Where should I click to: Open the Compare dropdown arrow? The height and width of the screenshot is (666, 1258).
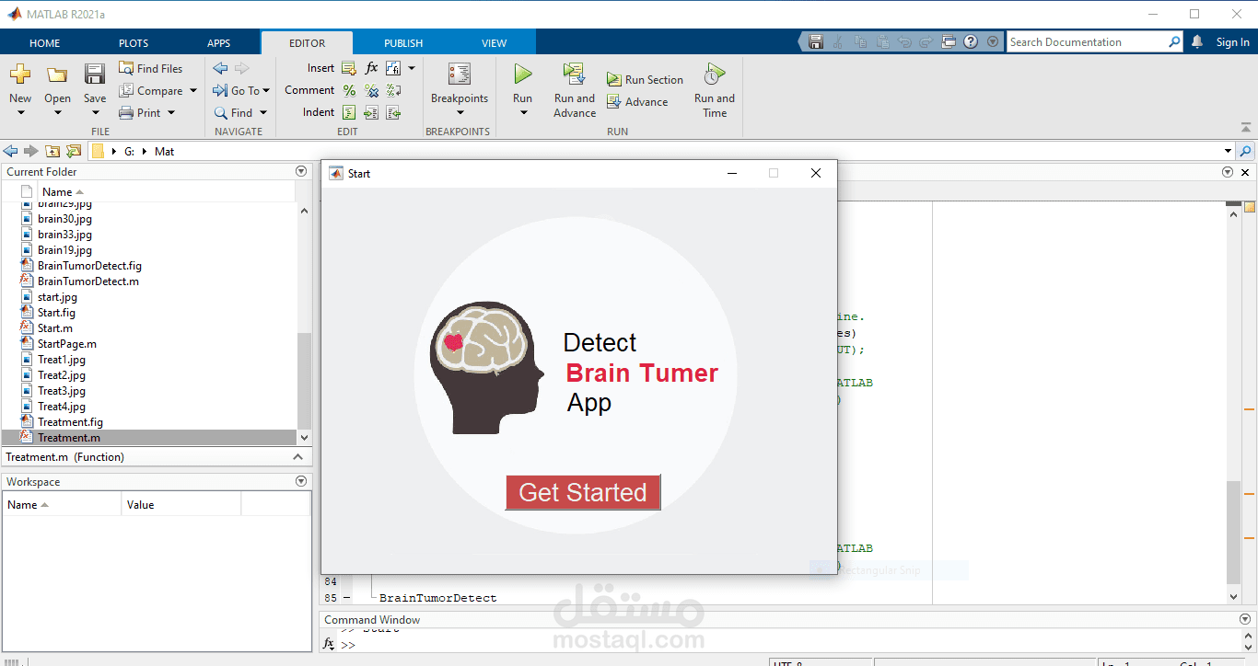[193, 91]
